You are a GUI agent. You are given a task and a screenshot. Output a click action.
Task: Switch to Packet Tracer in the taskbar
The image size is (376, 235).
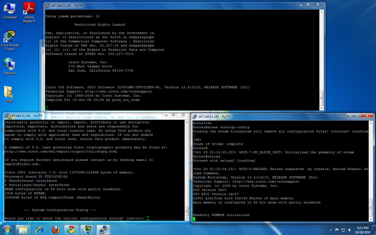pyautogui.click(x=87, y=229)
